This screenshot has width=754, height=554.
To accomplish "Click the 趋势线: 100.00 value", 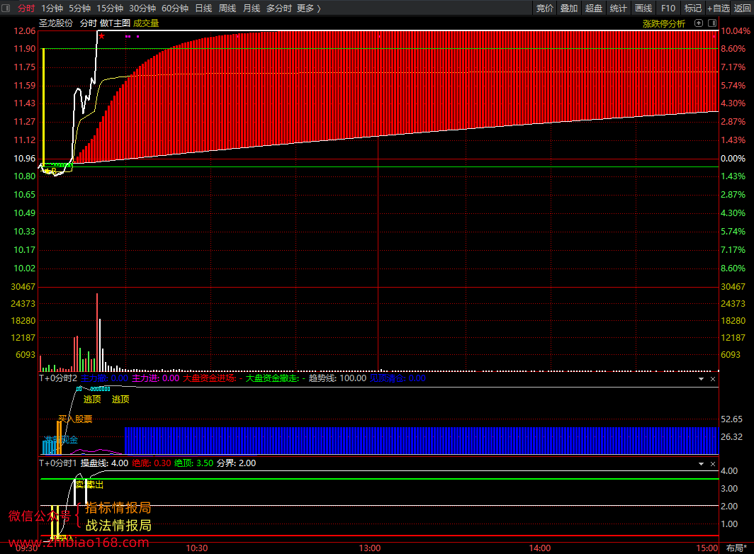I will pyautogui.click(x=337, y=378).
